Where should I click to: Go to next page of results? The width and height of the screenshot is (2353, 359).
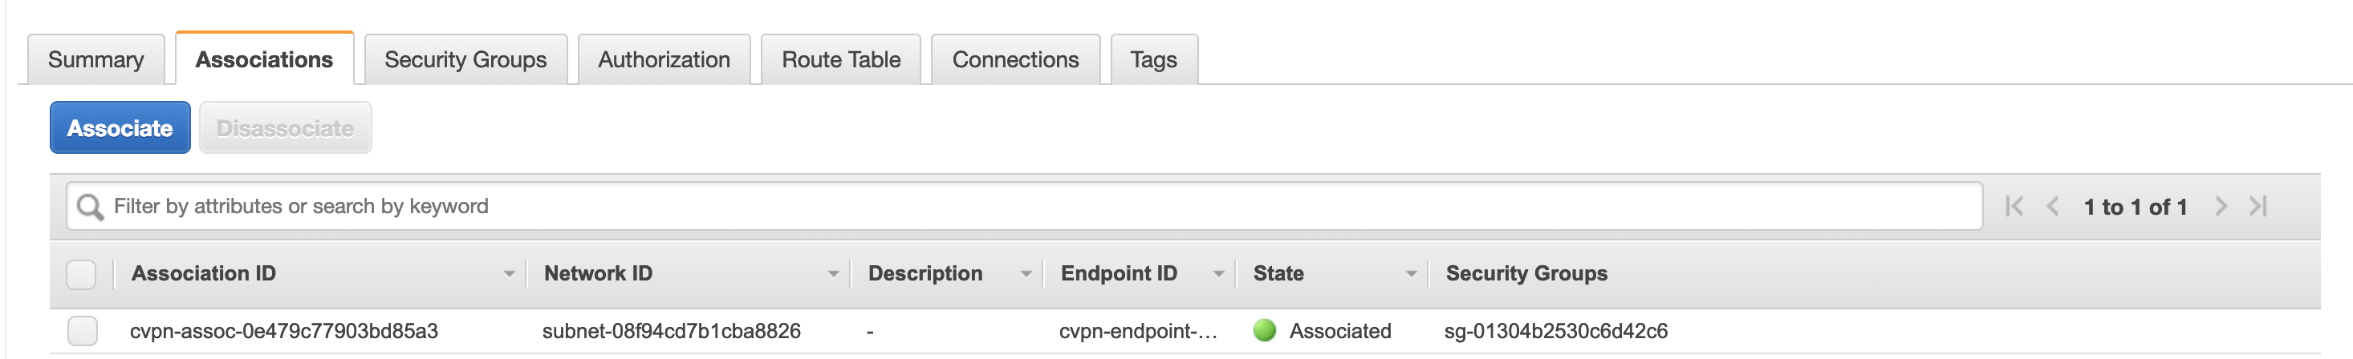(x=2221, y=207)
